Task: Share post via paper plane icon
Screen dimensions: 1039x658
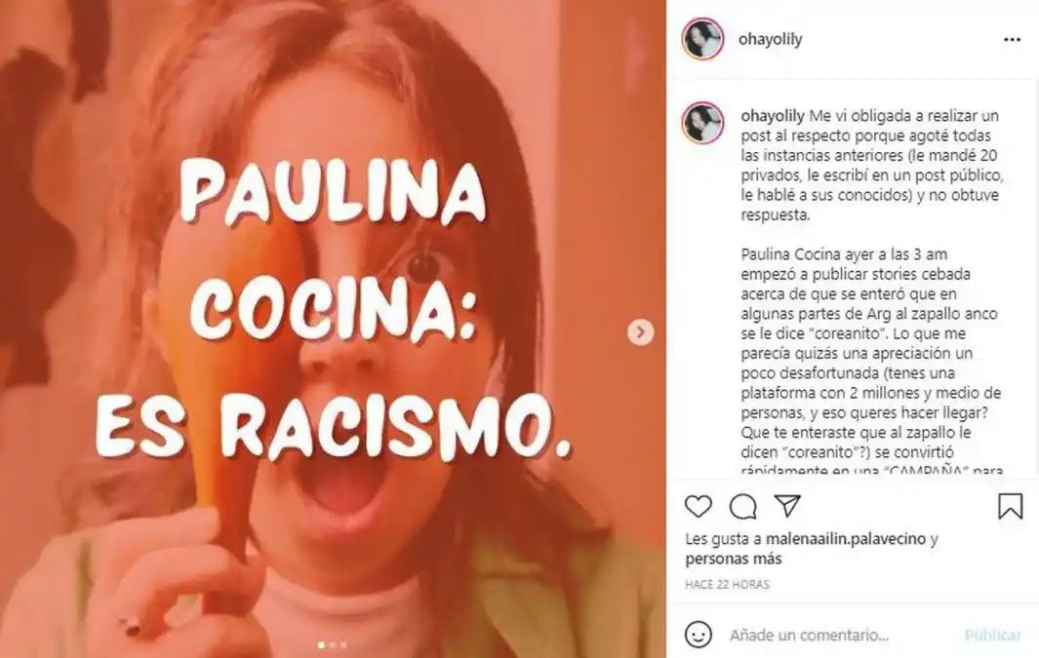Action: point(788,506)
